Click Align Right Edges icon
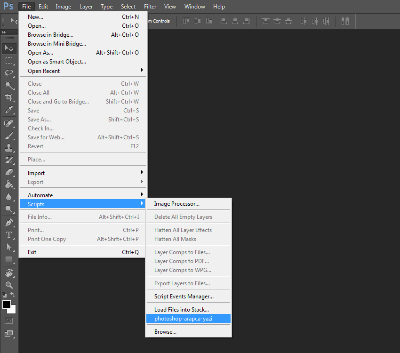400x353 pixels. pyautogui.click(x=247, y=21)
